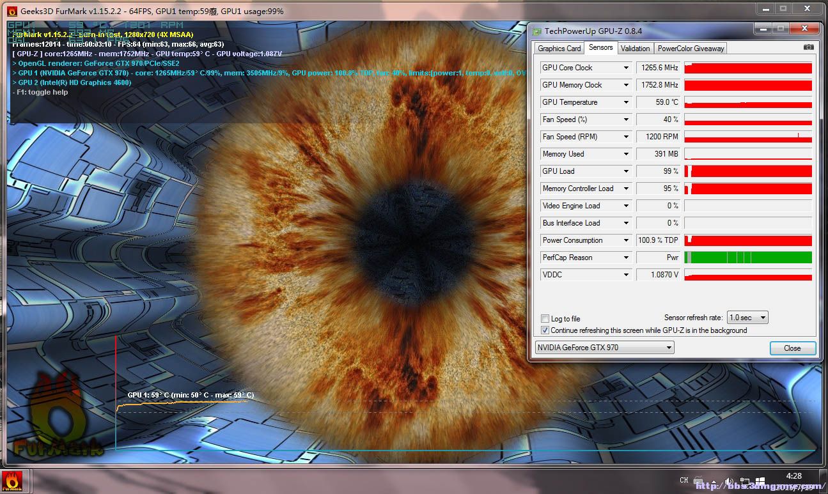This screenshot has width=828, height=494.
Task: Click the 100.9 % TDP value
Action: [x=658, y=240]
